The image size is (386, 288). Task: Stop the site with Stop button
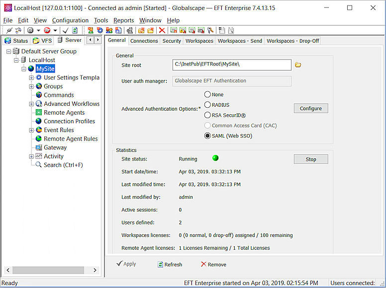coord(310,159)
